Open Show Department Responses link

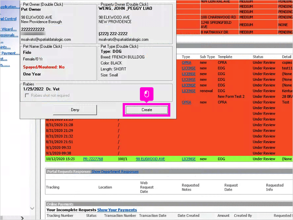coord(115,172)
